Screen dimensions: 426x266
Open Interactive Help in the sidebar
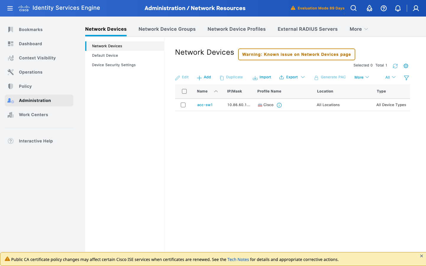[x=39, y=141]
